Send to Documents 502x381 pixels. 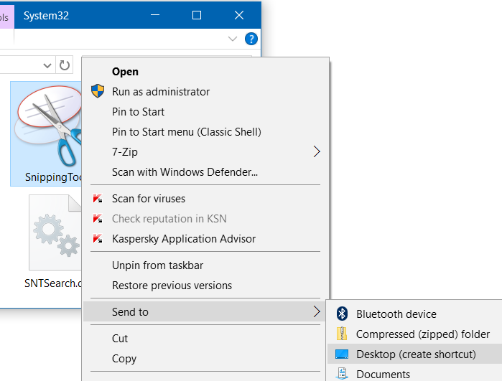(x=383, y=375)
